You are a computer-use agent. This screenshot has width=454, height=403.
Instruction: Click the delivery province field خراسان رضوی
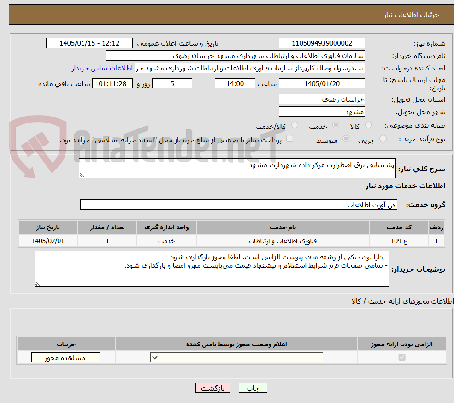tap(322, 99)
